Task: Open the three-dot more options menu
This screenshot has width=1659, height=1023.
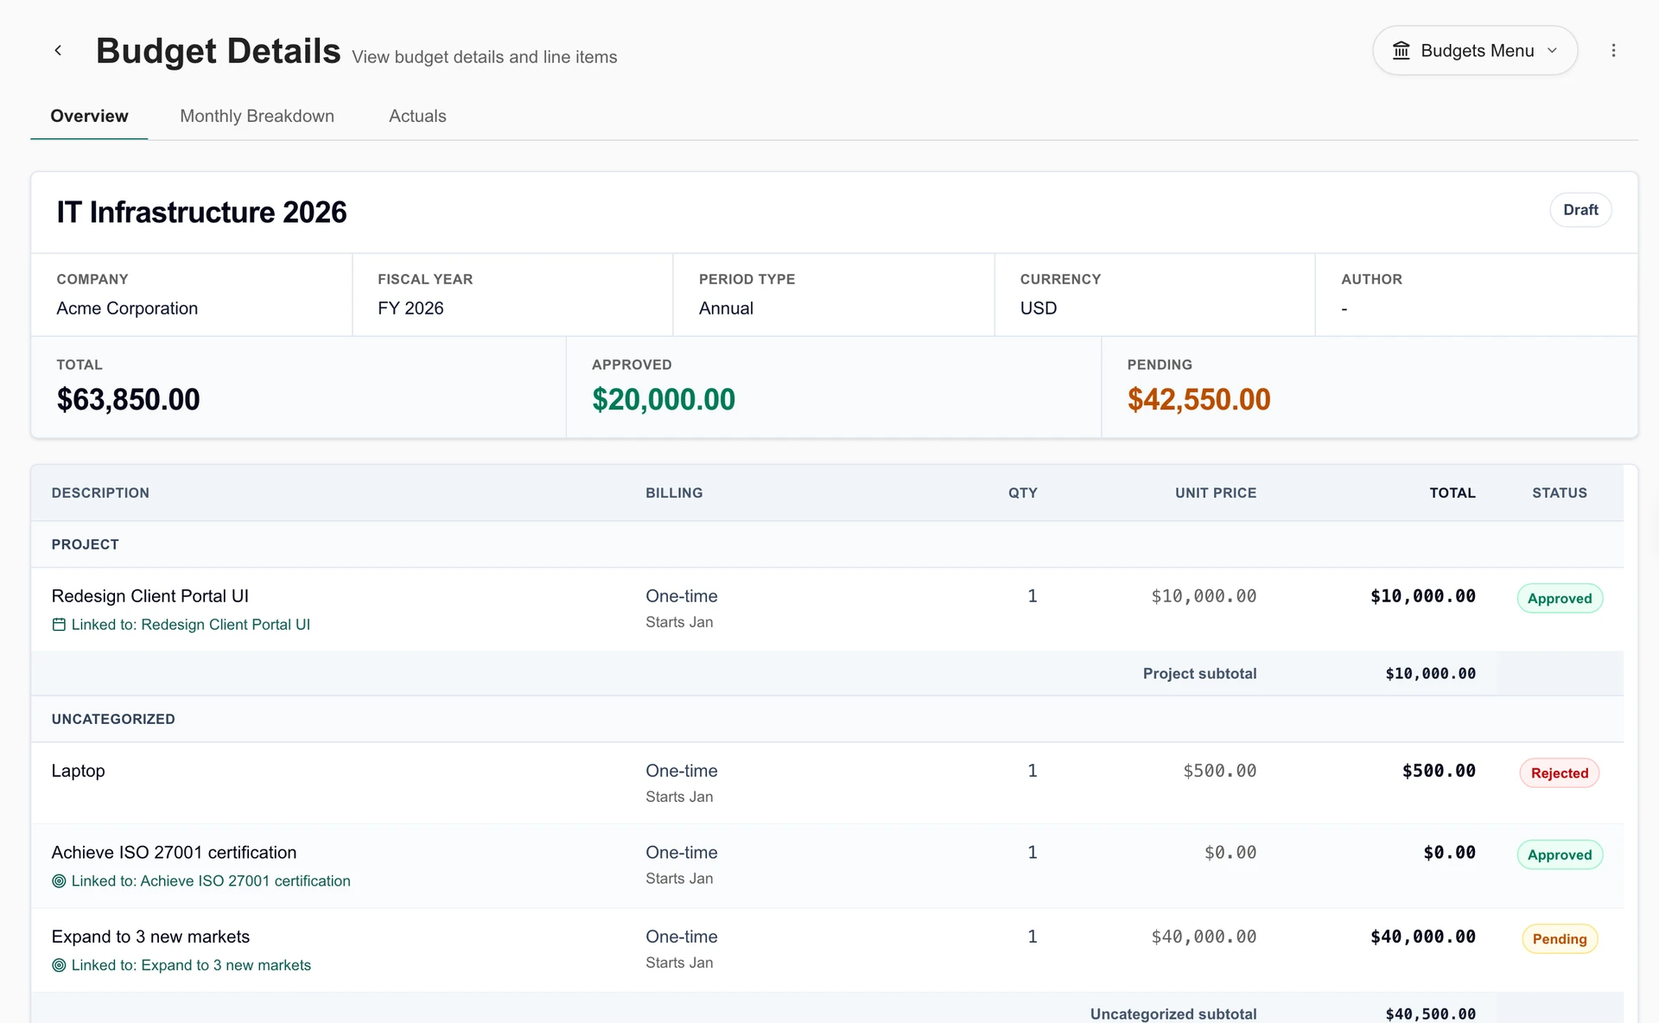Action: [x=1613, y=50]
